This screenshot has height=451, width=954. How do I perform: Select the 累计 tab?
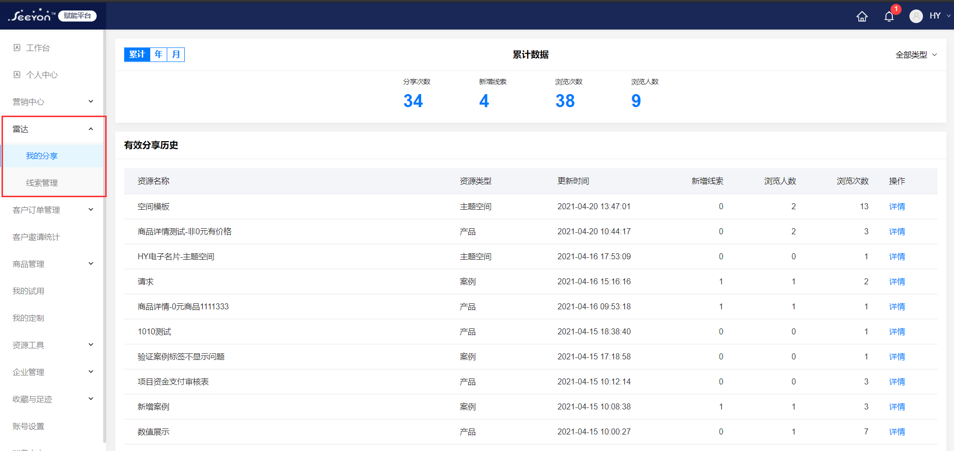click(x=137, y=55)
